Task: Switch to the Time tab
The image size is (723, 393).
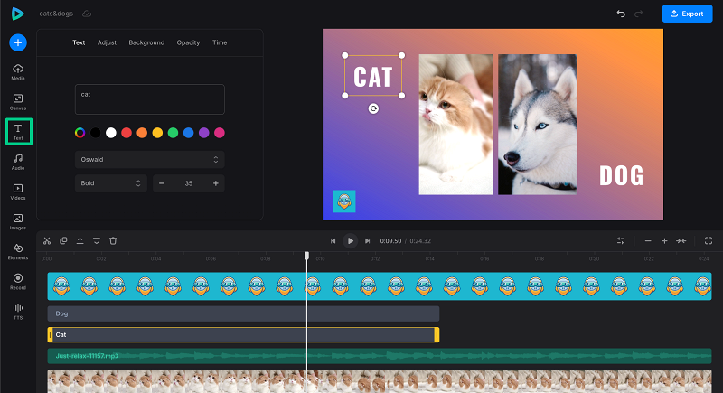Action: [220, 42]
